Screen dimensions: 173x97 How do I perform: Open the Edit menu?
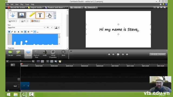point(12,4)
